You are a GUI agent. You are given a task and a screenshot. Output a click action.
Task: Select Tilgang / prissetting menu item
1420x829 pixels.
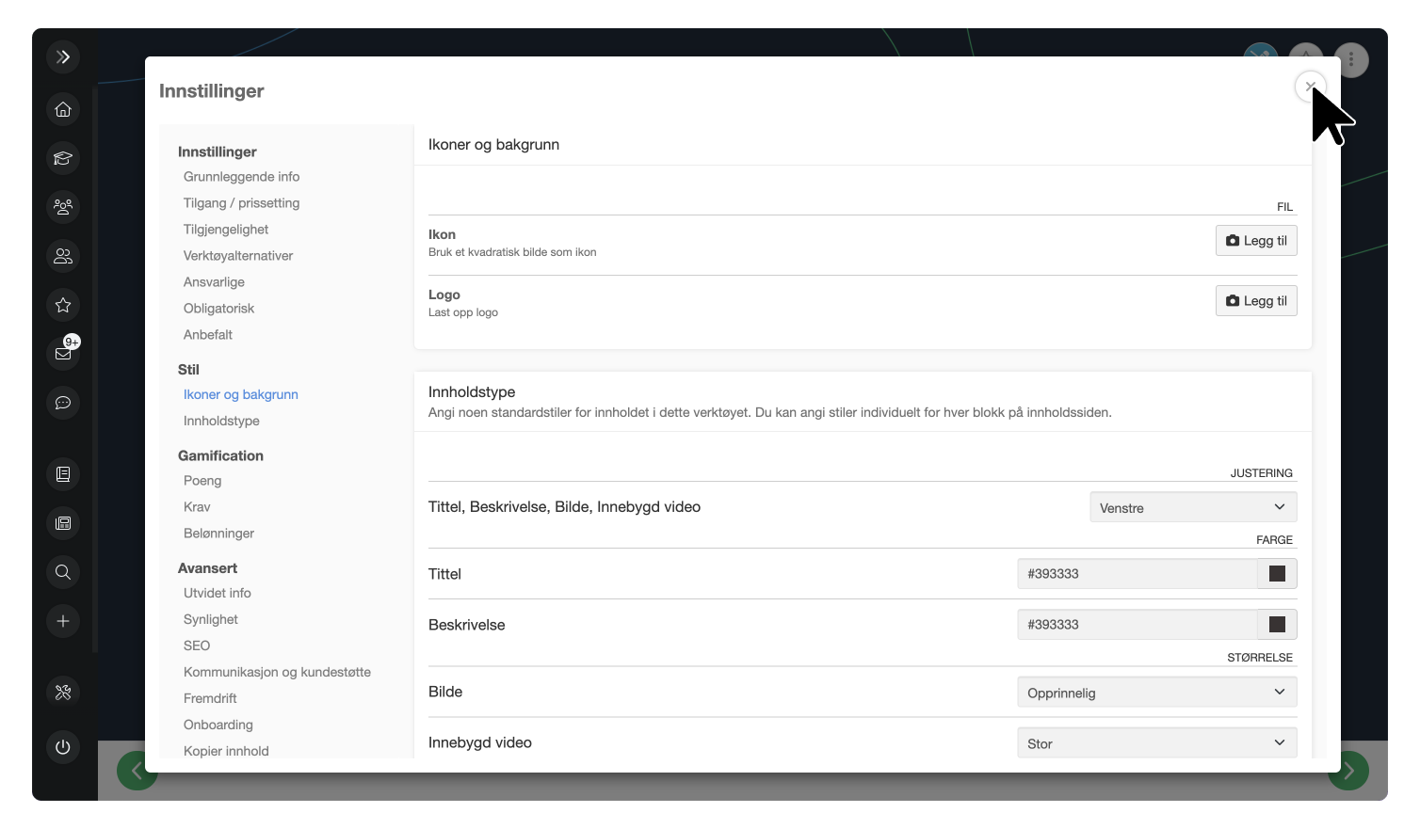pyautogui.click(x=241, y=203)
